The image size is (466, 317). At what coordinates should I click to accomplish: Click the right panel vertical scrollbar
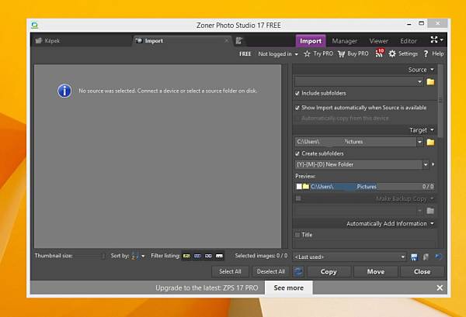[x=440, y=101]
